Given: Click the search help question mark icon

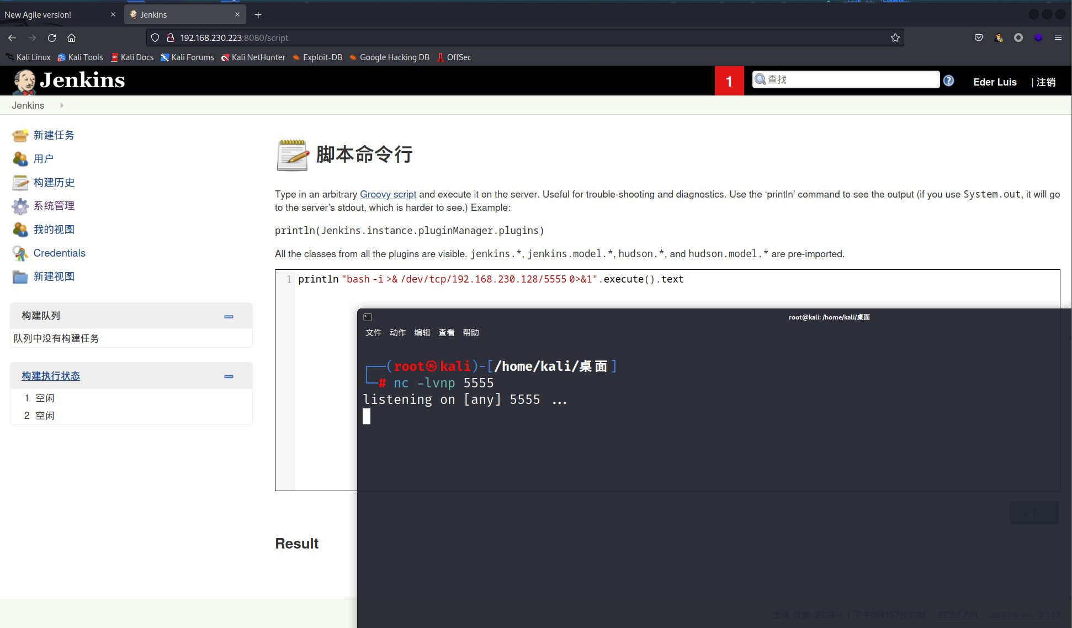Looking at the screenshot, I should (948, 81).
